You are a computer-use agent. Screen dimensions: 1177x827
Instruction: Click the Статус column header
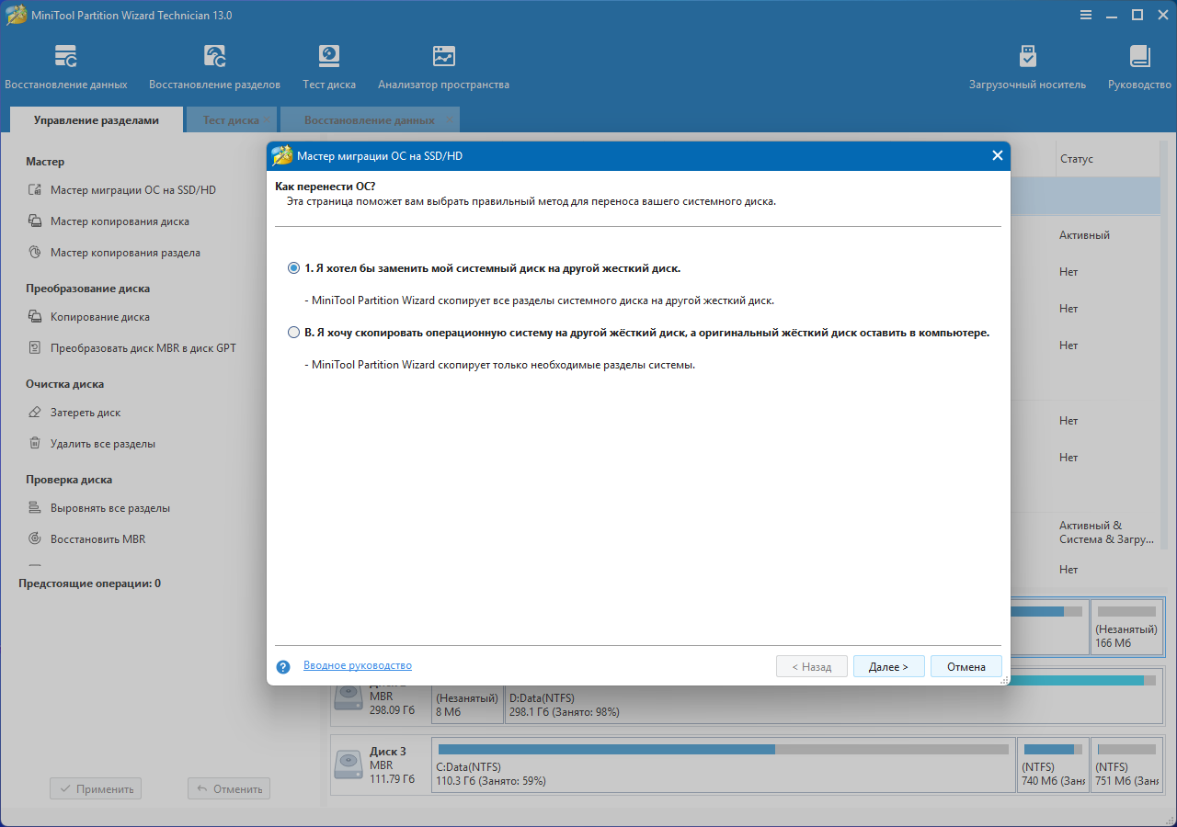click(x=1076, y=159)
